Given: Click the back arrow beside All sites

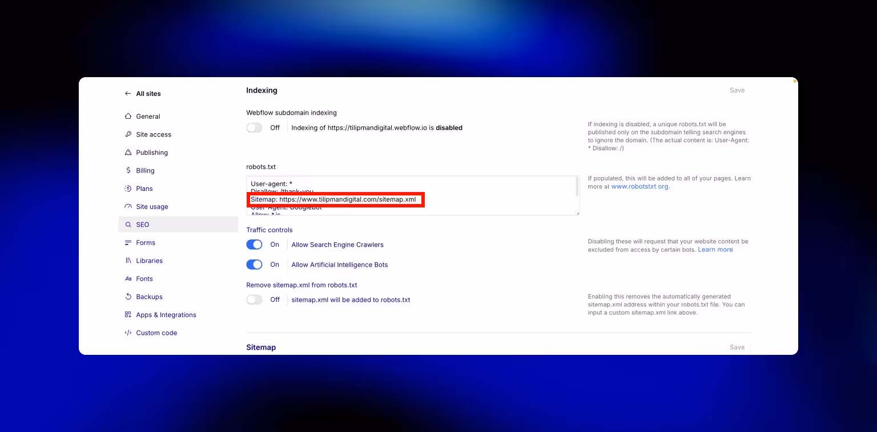Looking at the screenshot, I should [x=128, y=94].
